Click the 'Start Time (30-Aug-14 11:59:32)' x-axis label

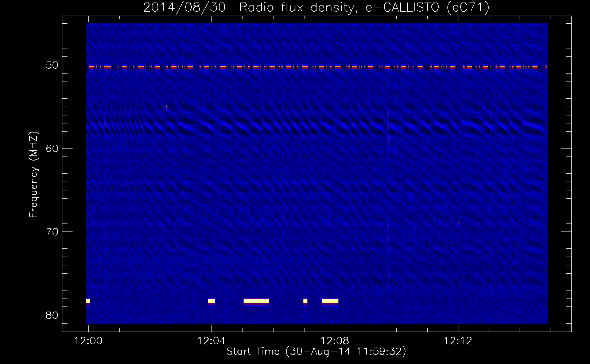316,351
